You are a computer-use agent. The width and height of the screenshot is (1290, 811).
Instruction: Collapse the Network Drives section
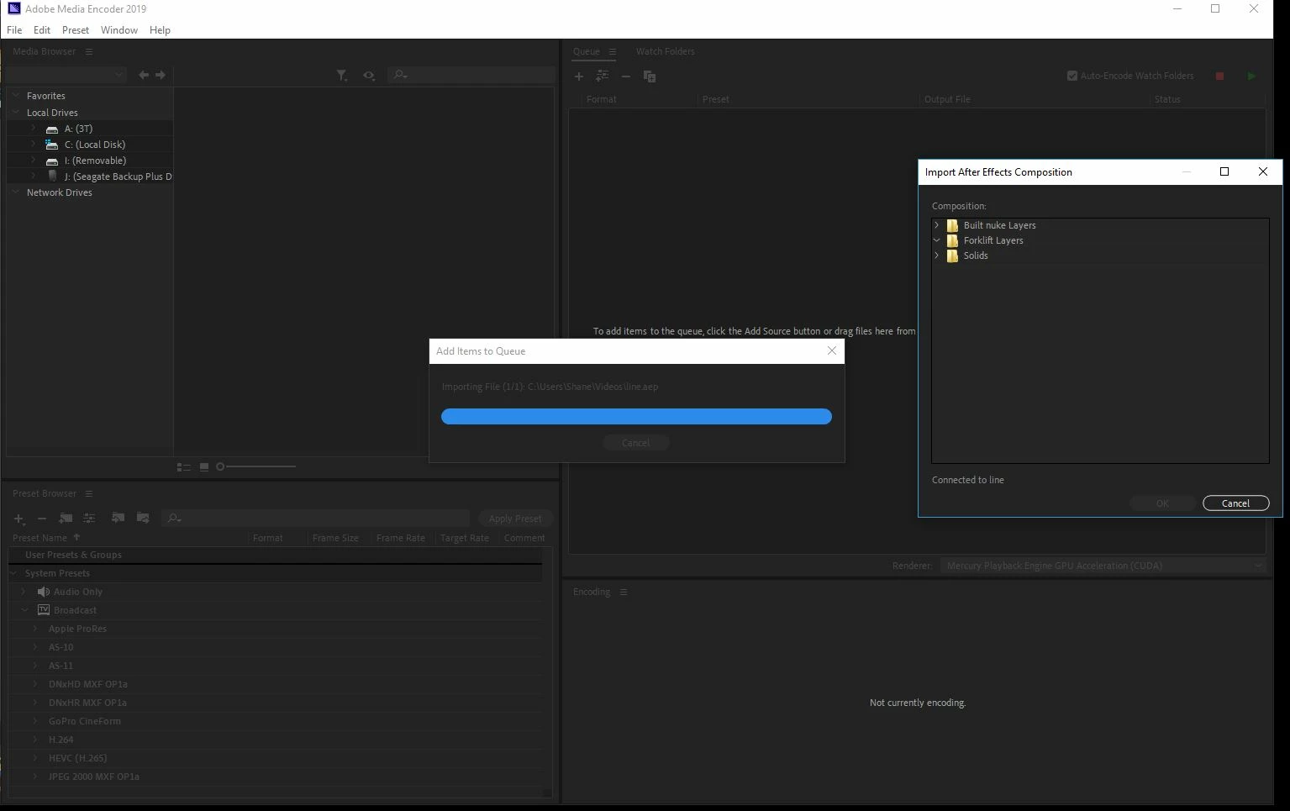(x=15, y=192)
